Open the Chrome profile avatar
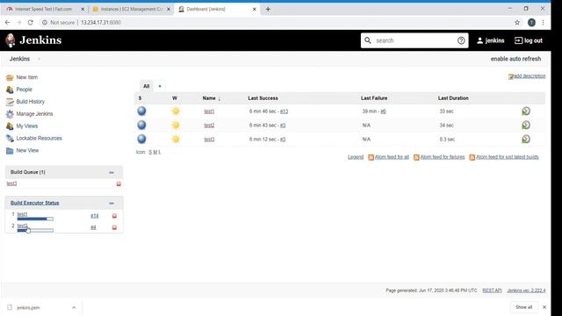This screenshot has height=316, width=562. pyautogui.click(x=531, y=22)
